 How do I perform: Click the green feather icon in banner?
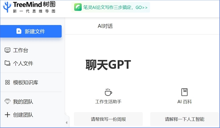(x=78, y=7)
